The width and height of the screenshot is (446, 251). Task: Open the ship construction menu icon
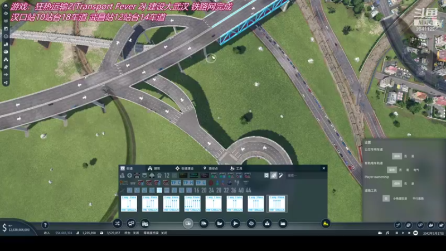pyautogui.click(x=220, y=224)
